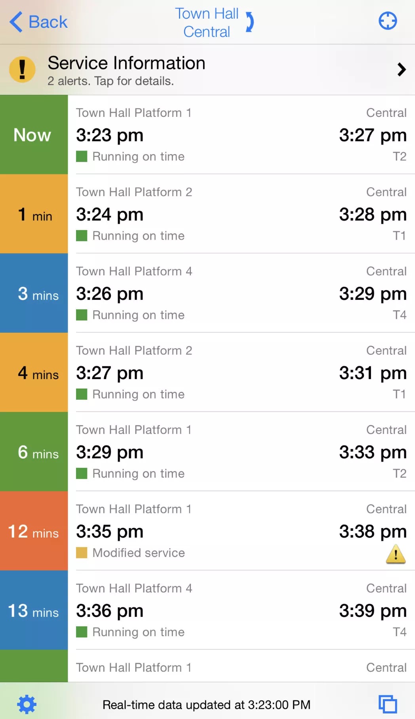
Task: Tap the warning triangle on 3:38 pm trip
Action: coord(396,554)
